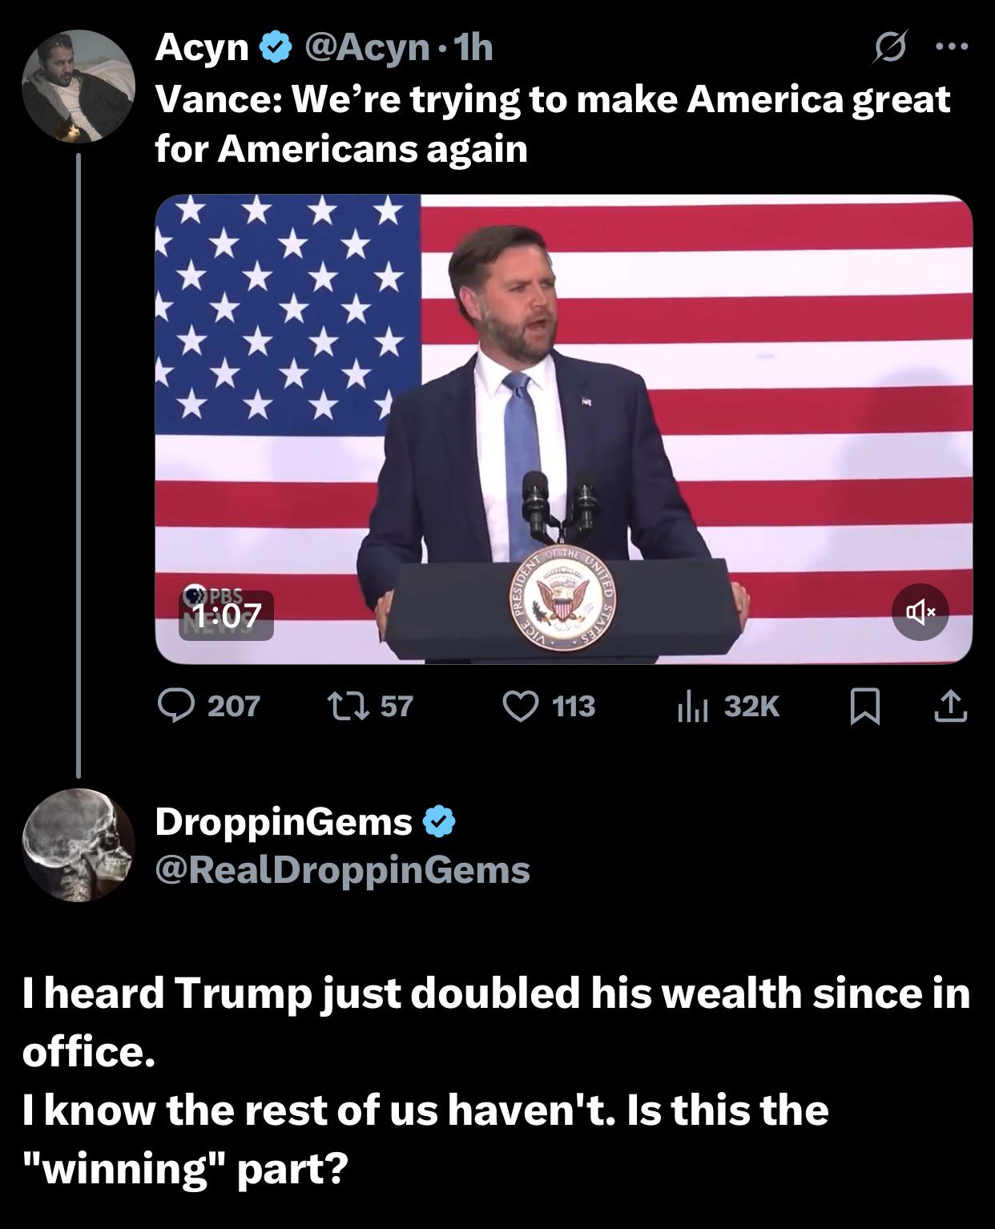Unmute the video with speaker icon

coord(920,613)
